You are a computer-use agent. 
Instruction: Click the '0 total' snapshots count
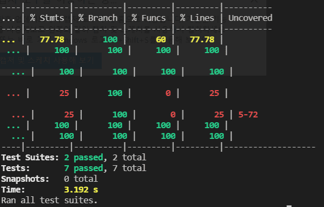coord(81,179)
